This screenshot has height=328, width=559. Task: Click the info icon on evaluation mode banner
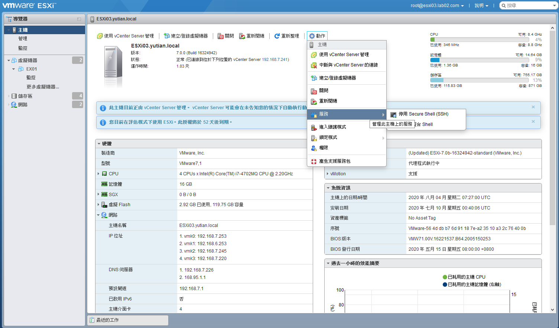(x=103, y=122)
